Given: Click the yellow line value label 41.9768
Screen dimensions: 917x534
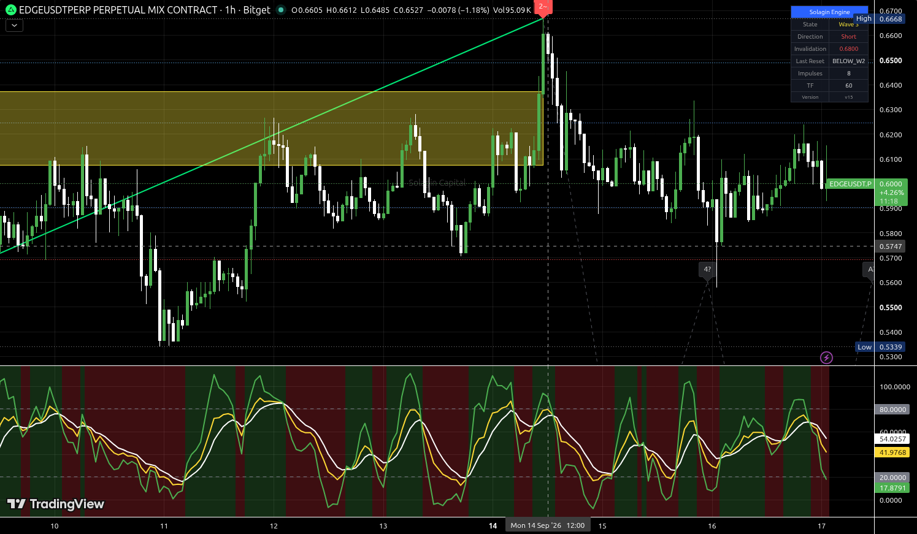Looking at the screenshot, I should point(892,452).
